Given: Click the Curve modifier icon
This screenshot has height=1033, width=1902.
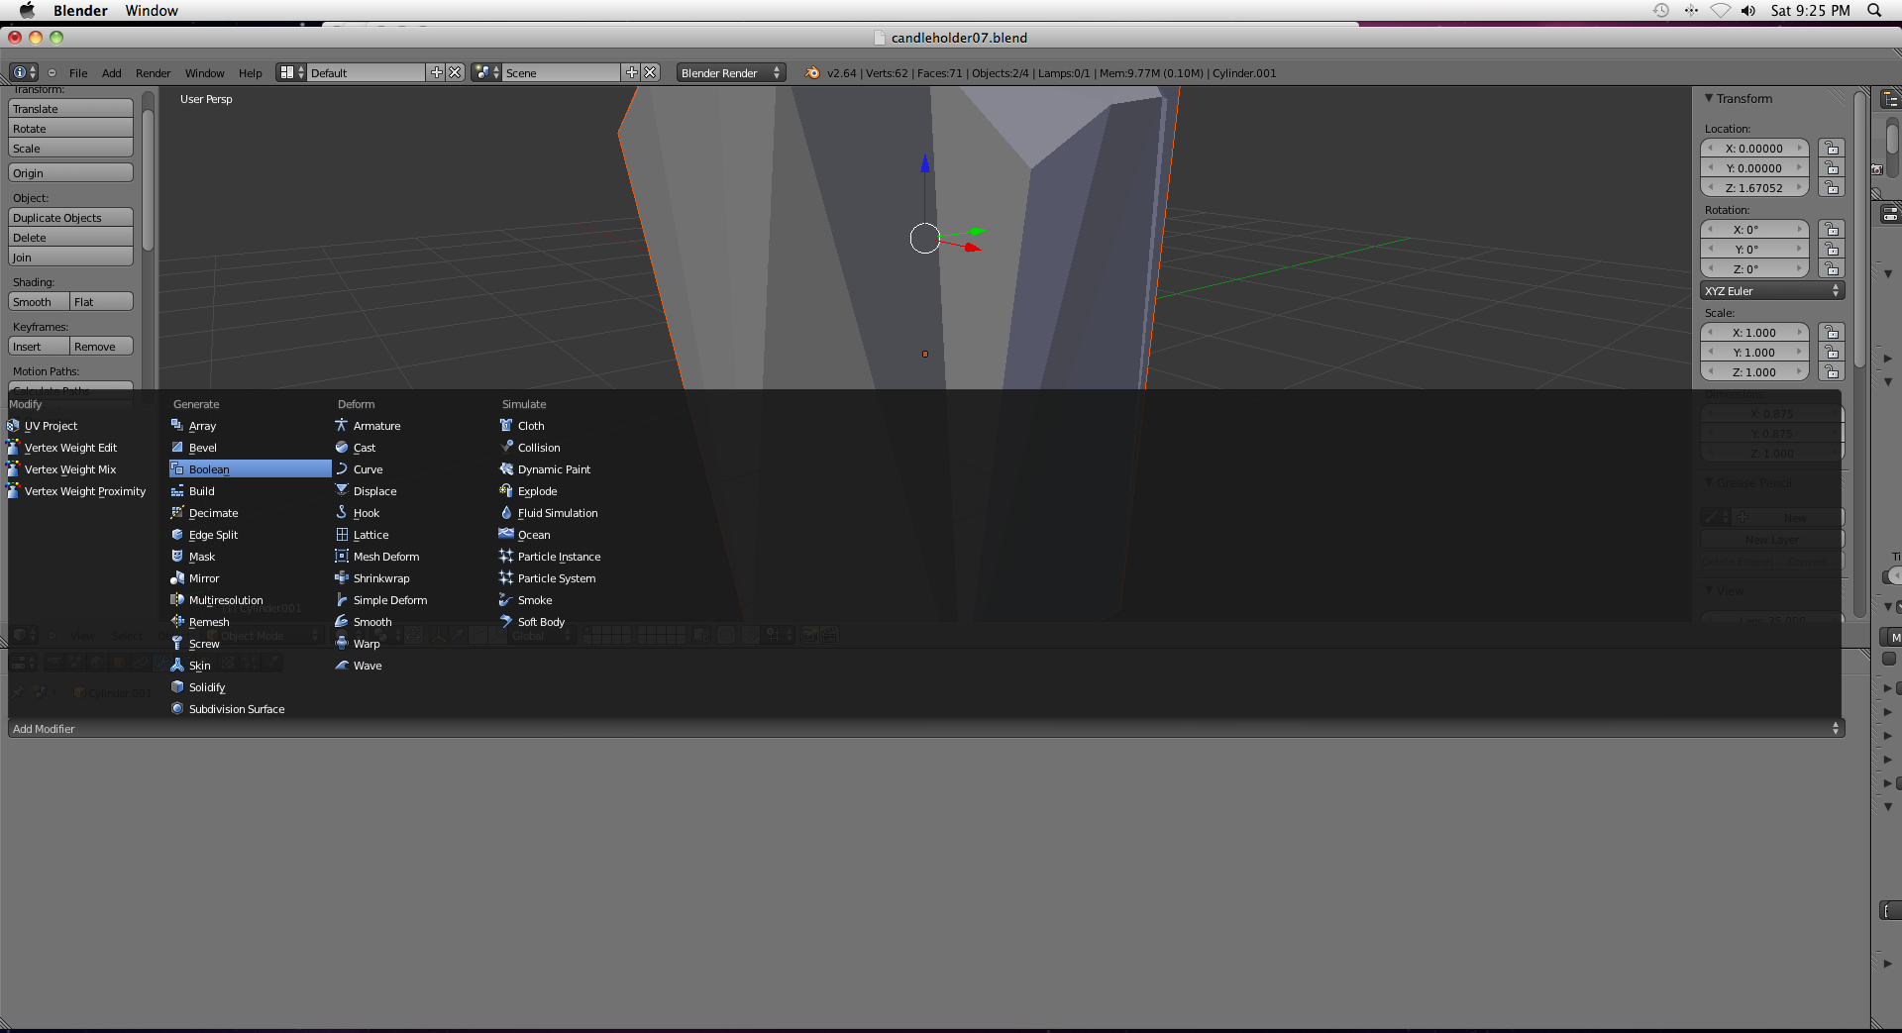Looking at the screenshot, I should pos(342,469).
